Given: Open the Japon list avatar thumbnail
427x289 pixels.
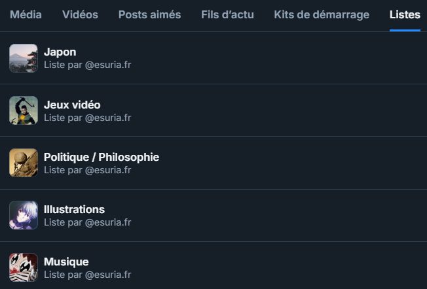Looking at the screenshot, I should tap(24, 58).
